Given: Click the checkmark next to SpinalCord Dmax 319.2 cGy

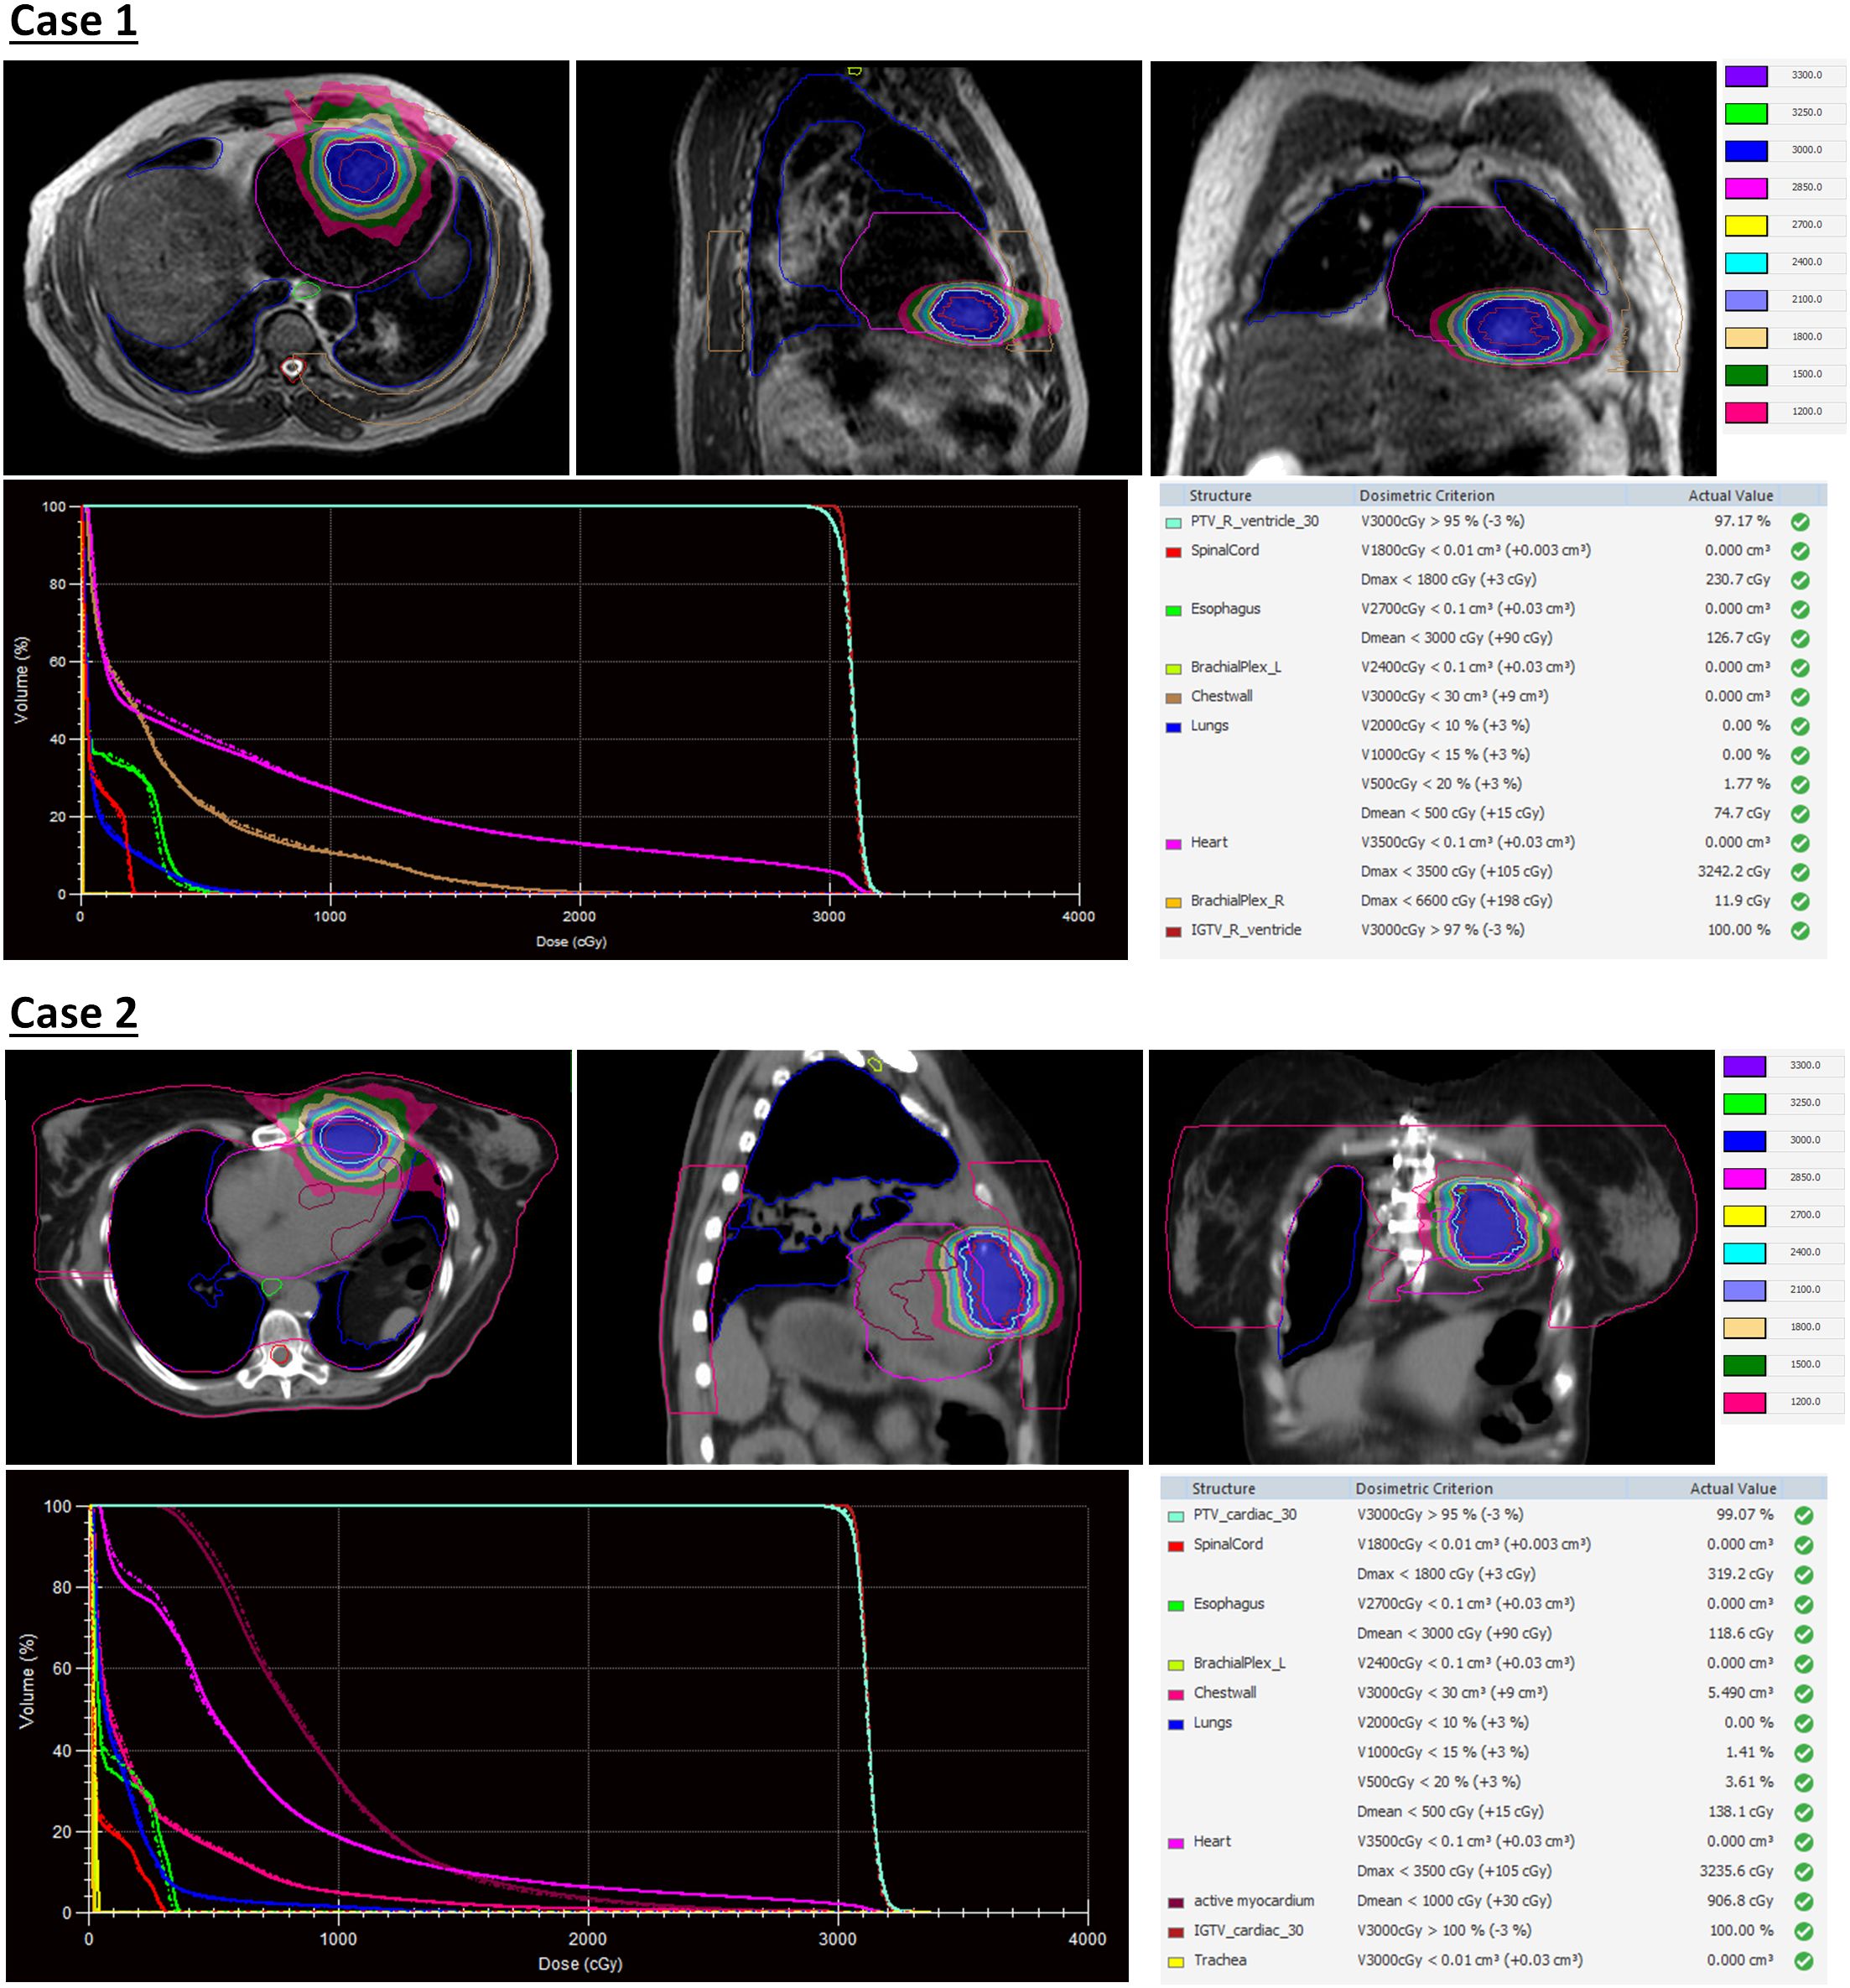Looking at the screenshot, I should [1803, 1574].
